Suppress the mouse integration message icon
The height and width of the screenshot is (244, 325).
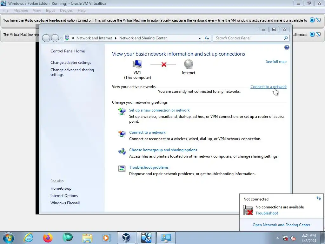click(318, 34)
